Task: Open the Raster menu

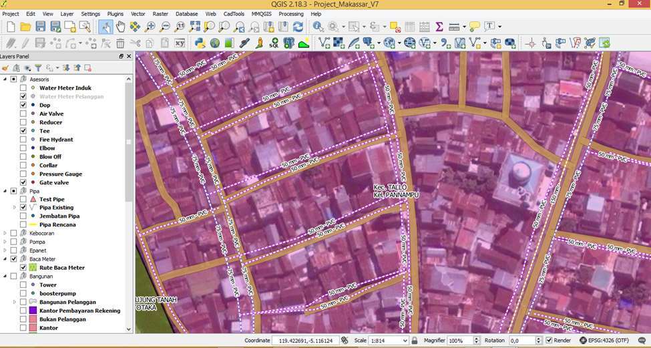Action: (x=160, y=14)
